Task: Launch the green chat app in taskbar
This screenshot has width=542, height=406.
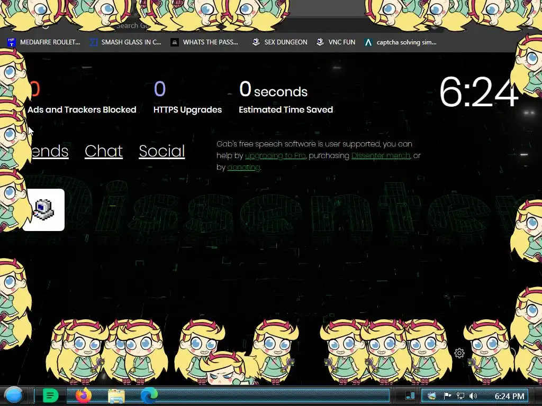Action: click(x=50, y=395)
